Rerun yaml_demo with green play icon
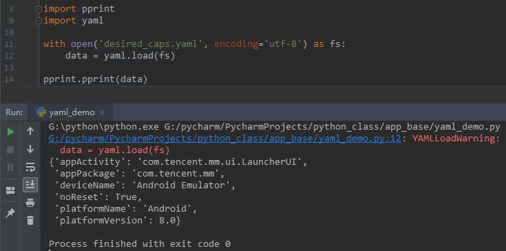Screen dimensions: 506x251 (x=10, y=132)
